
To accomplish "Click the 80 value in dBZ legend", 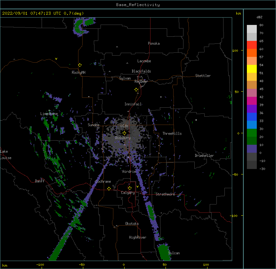I will tap(261, 25).
